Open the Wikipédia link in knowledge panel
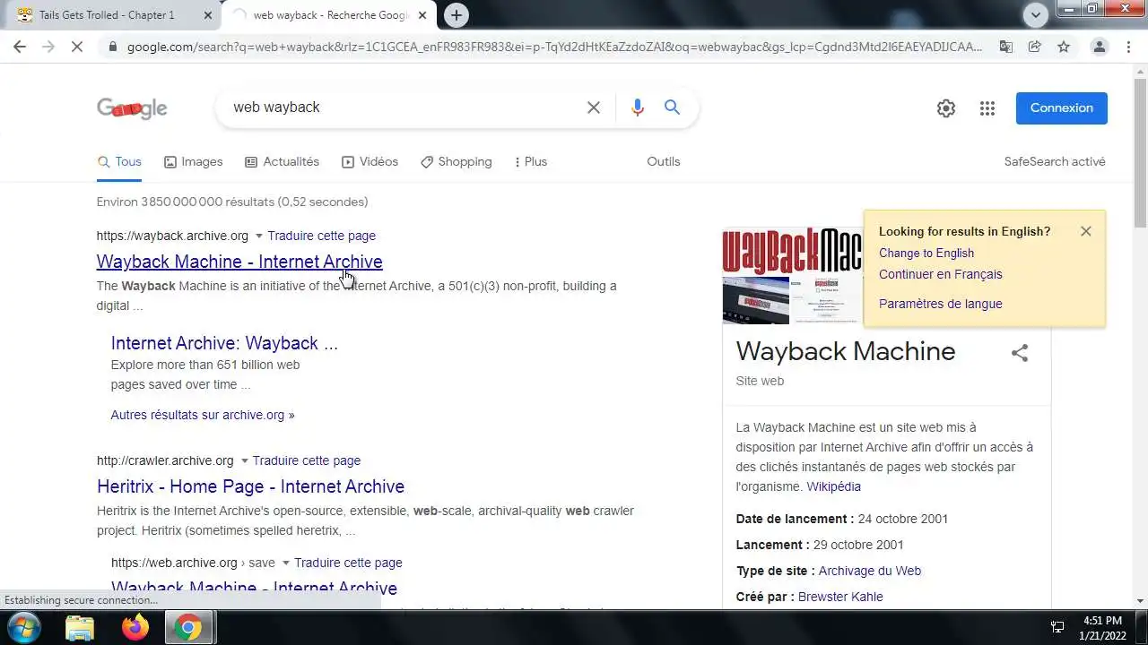 [x=833, y=487]
